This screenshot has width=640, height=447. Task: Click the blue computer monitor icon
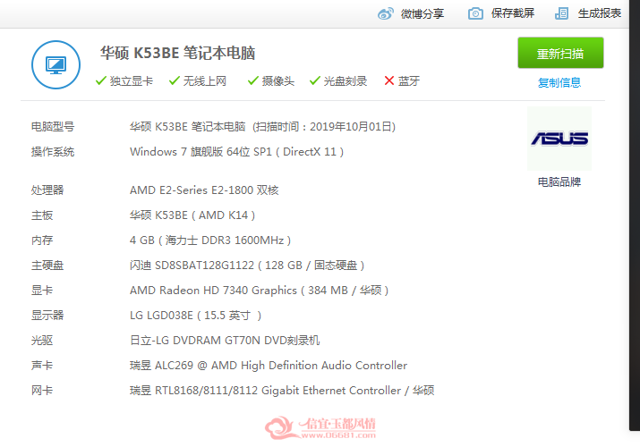point(55,64)
